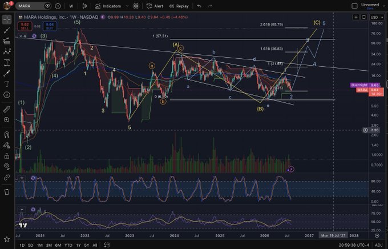Redo the last chart action
Screen dimensions: 388x249
click(x=210, y=6)
